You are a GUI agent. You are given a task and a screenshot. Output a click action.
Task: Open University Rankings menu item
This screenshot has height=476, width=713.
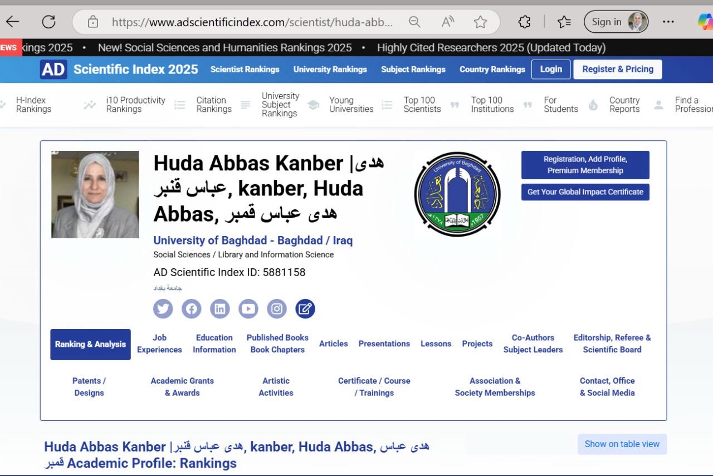coord(330,70)
